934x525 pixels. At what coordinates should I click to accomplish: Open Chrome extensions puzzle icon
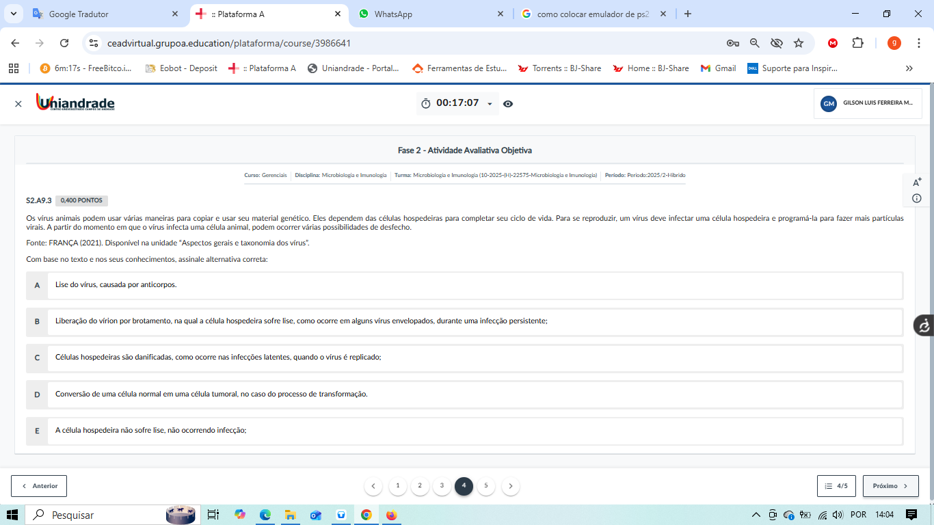[x=857, y=43]
